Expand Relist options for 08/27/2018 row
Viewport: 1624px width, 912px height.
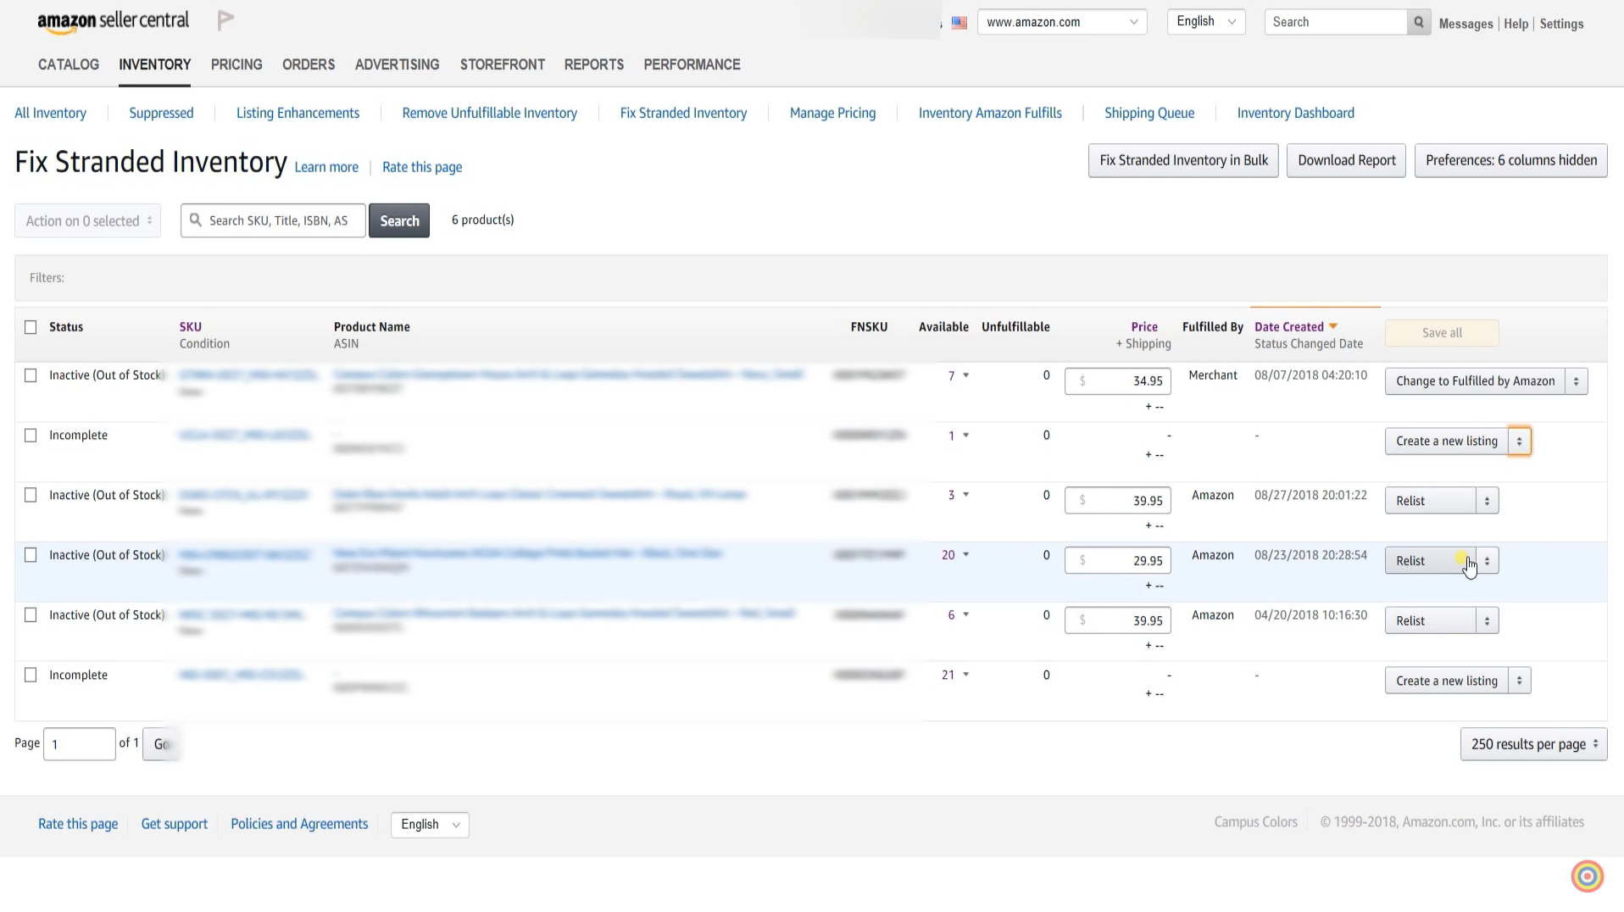pyautogui.click(x=1488, y=501)
